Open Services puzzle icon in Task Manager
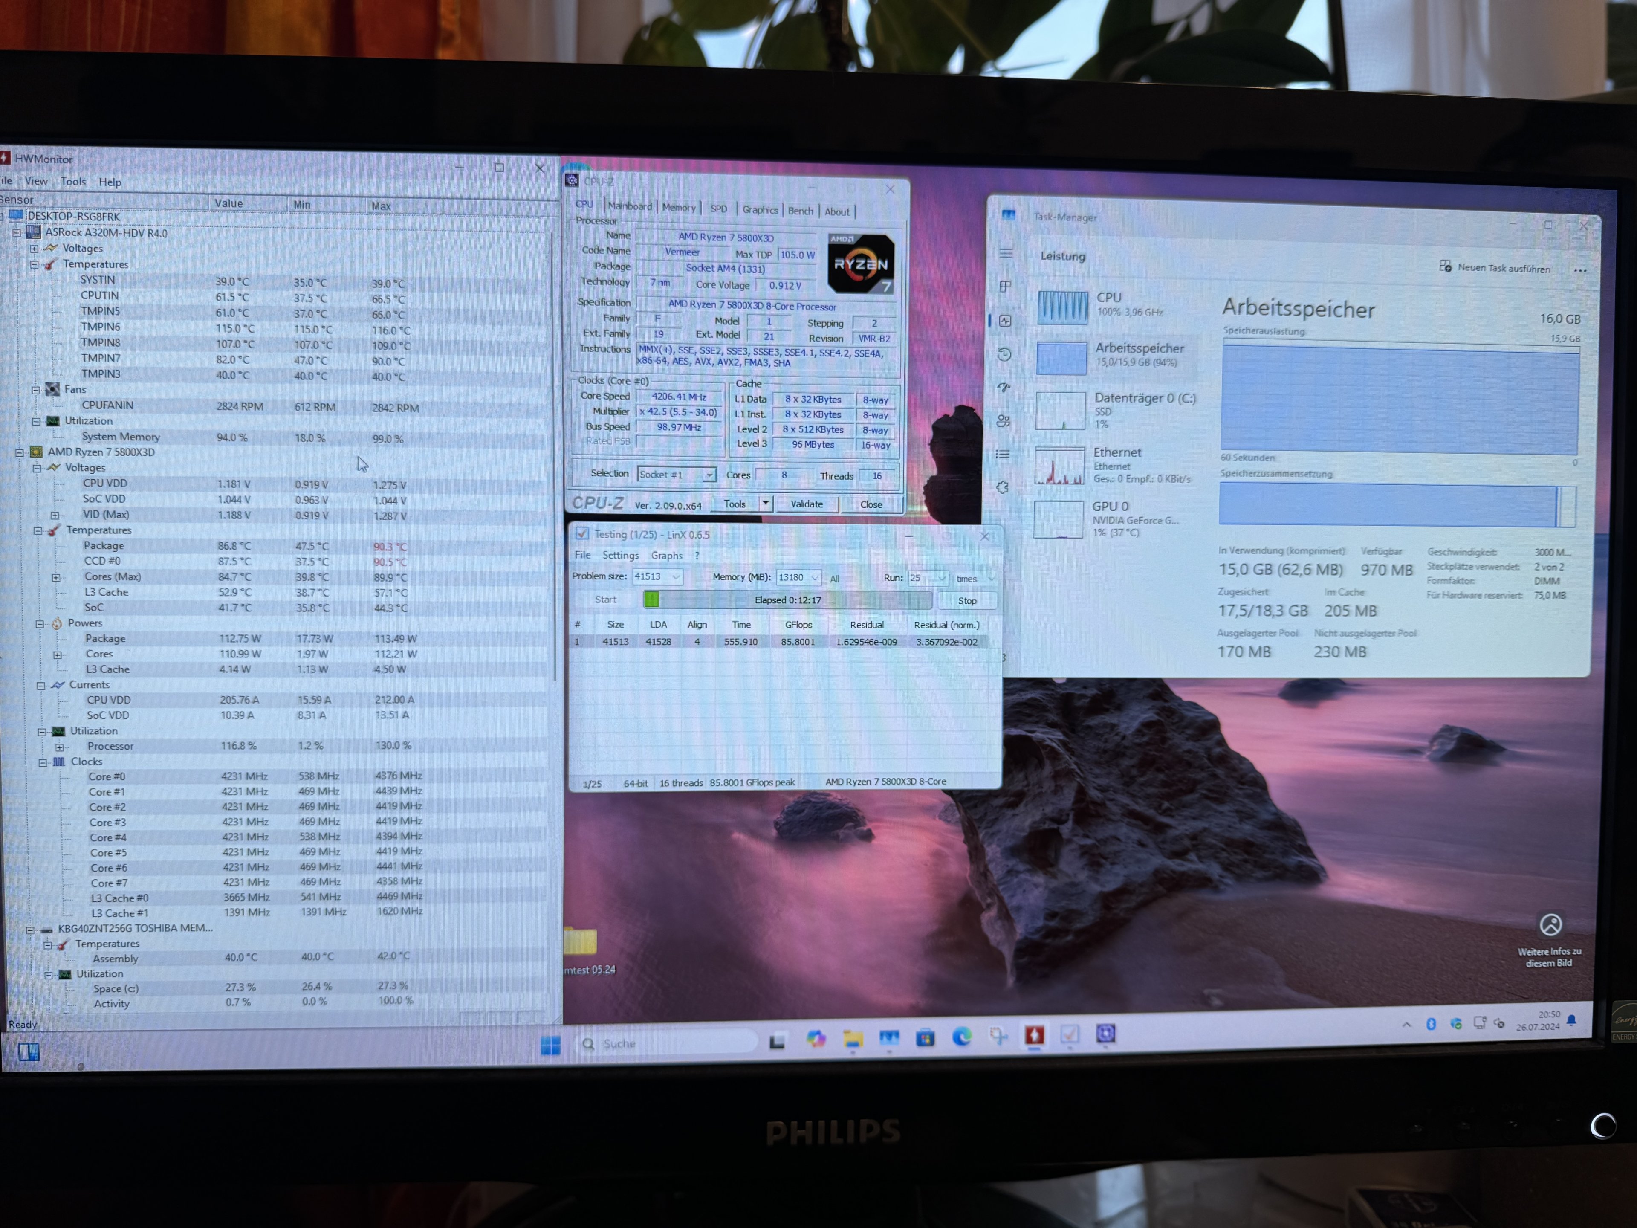1637x1228 pixels. click(x=1003, y=488)
